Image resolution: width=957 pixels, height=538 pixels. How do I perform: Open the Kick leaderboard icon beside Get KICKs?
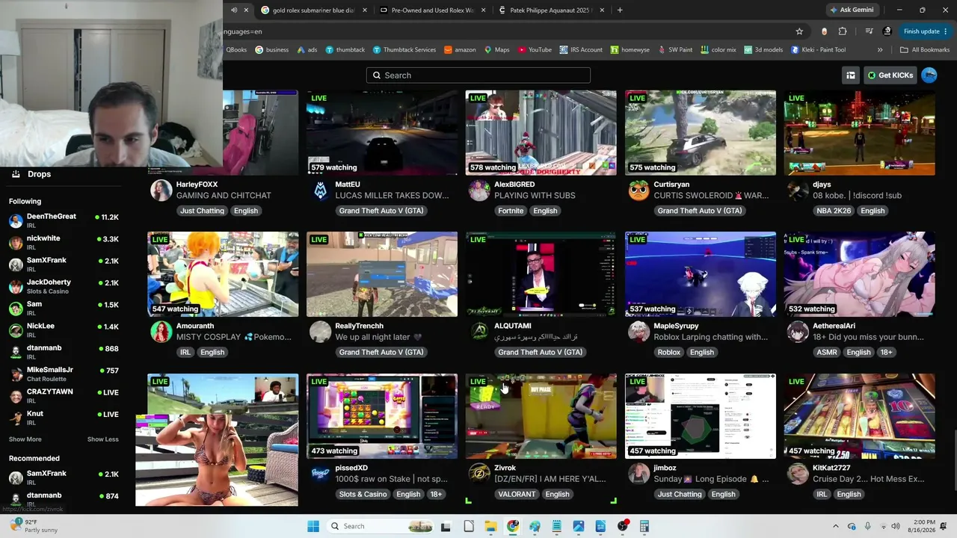pyautogui.click(x=851, y=75)
